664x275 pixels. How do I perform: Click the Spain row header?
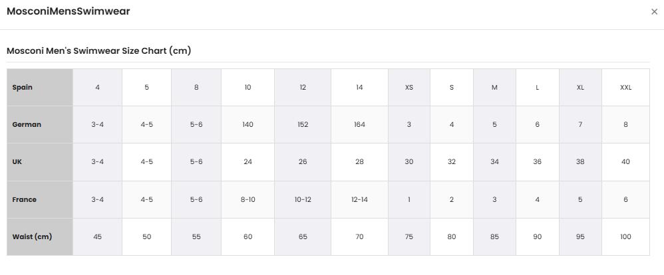[x=40, y=88]
